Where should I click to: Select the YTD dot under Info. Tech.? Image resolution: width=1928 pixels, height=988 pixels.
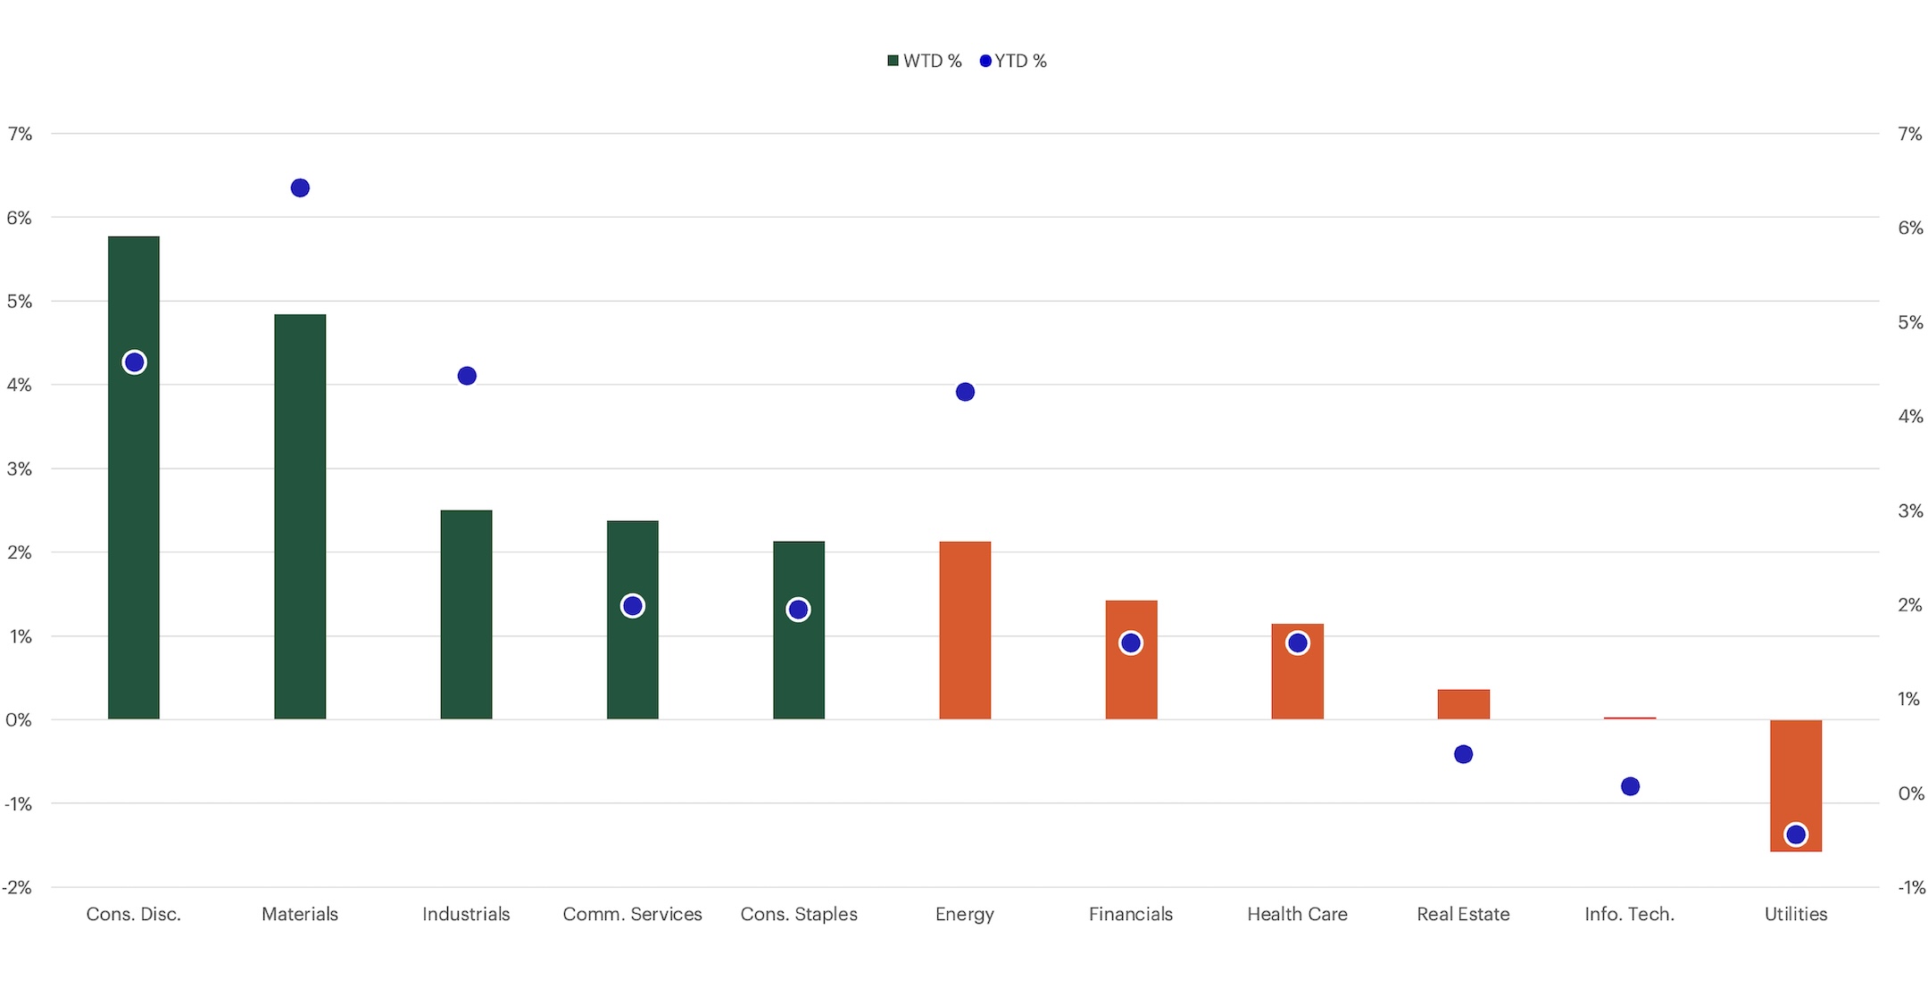point(1628,787)
